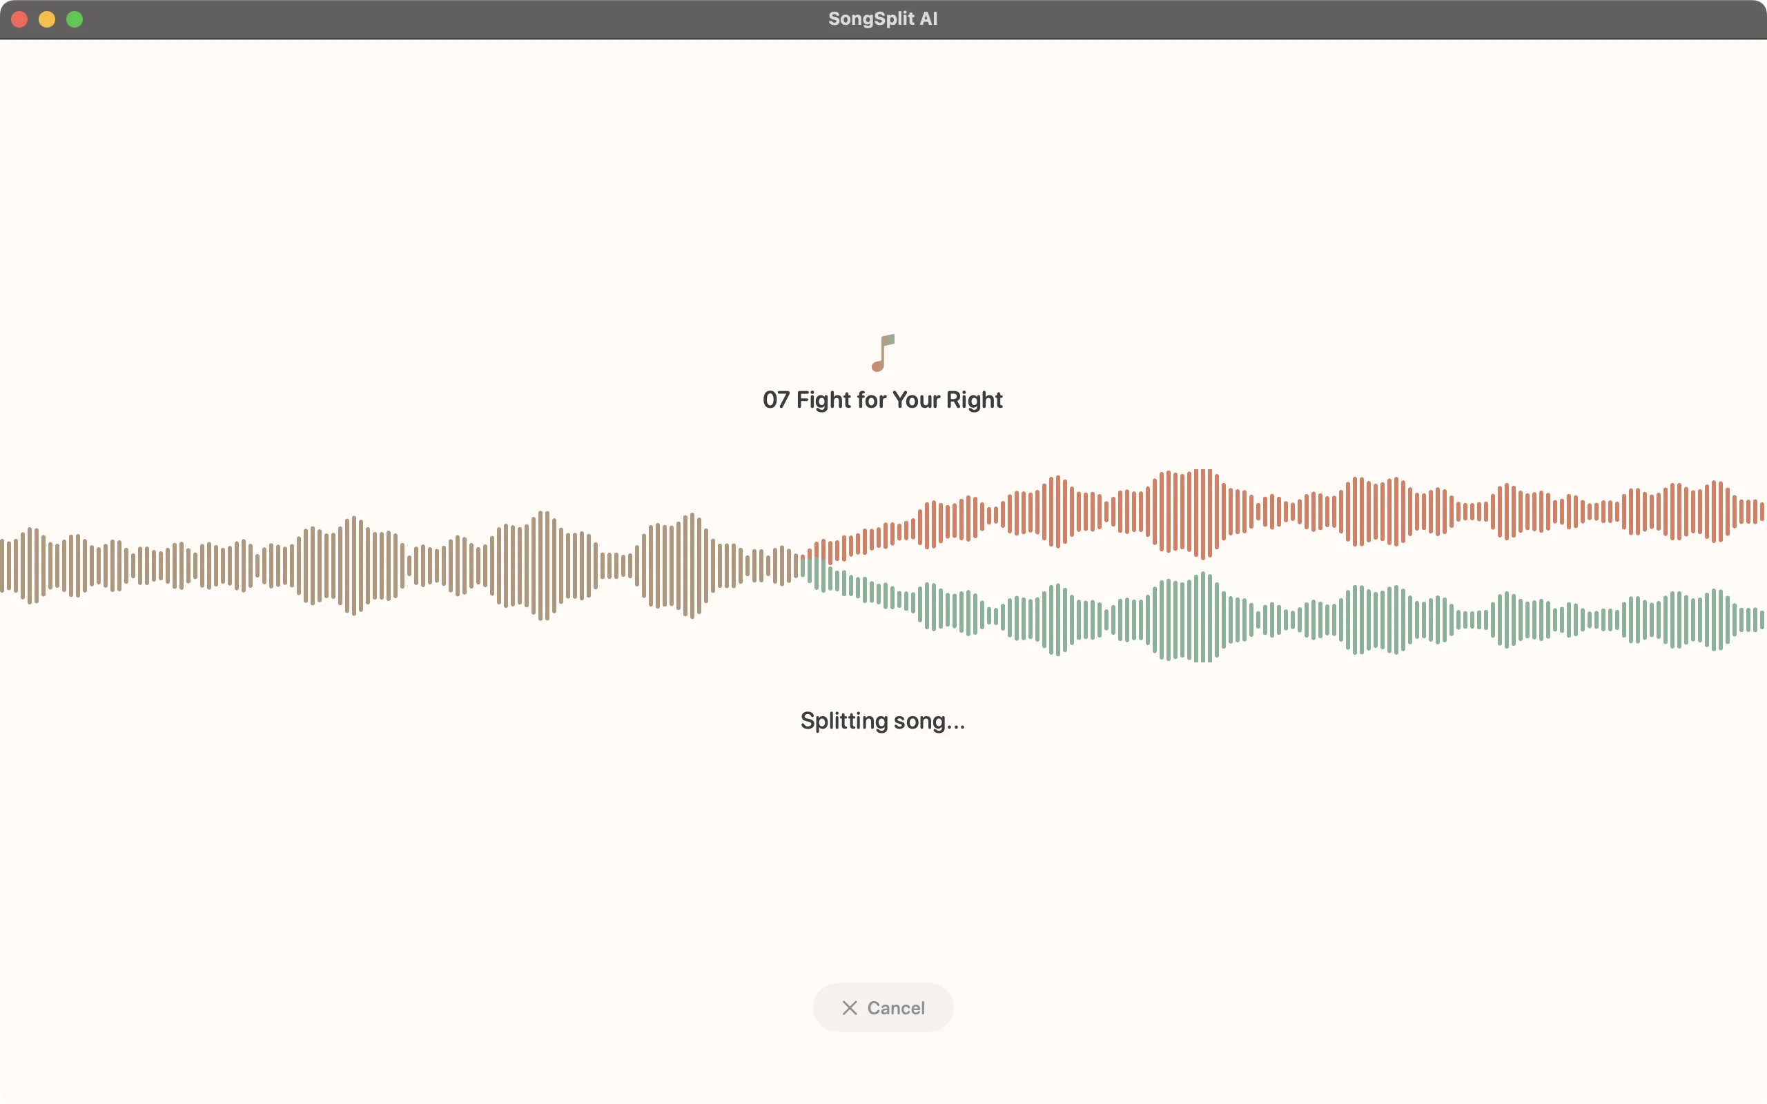Click the green zoom traffic light button
The image size is (1767, 1104).
click(75, 19)
